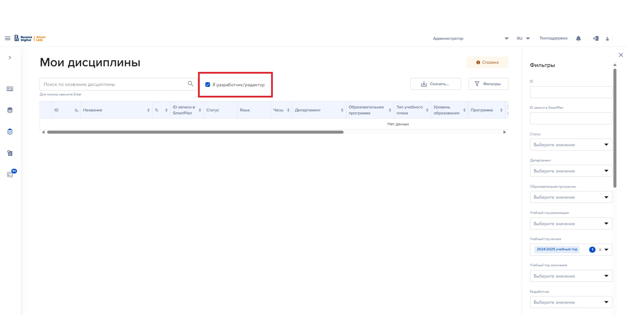Click the database sidebar icon

pos(10,110)
